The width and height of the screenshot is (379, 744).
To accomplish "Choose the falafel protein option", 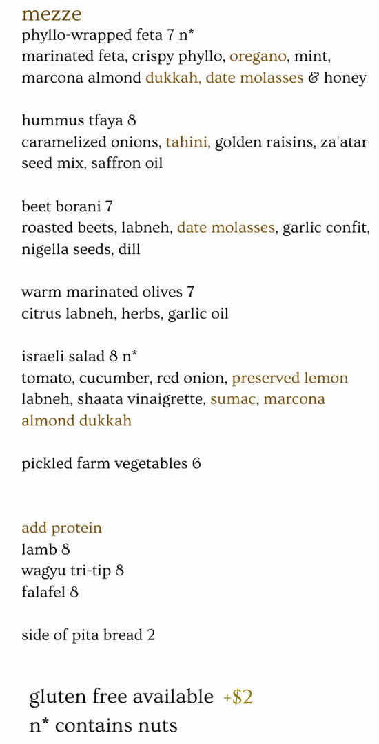I will tap(50, 592).
